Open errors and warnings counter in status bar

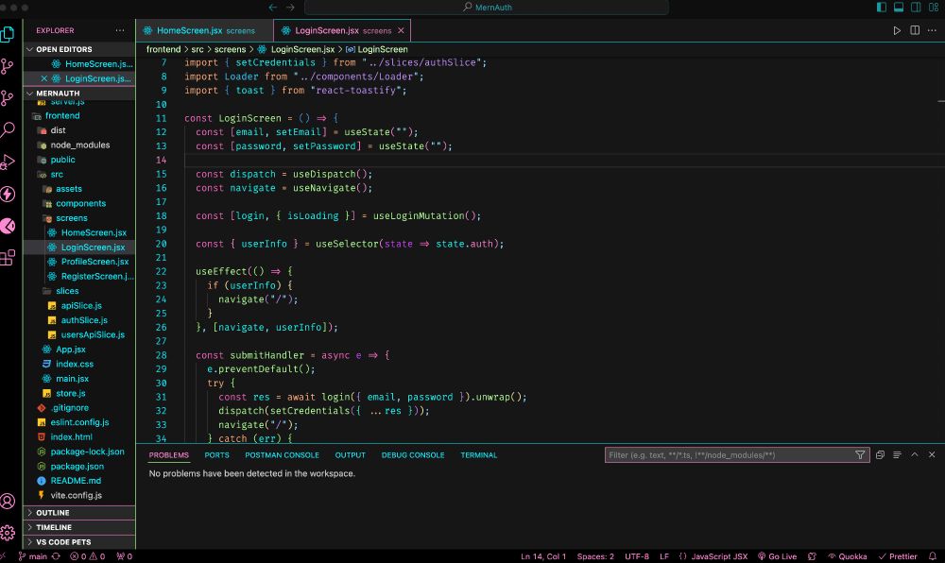(x=87, y=556)
